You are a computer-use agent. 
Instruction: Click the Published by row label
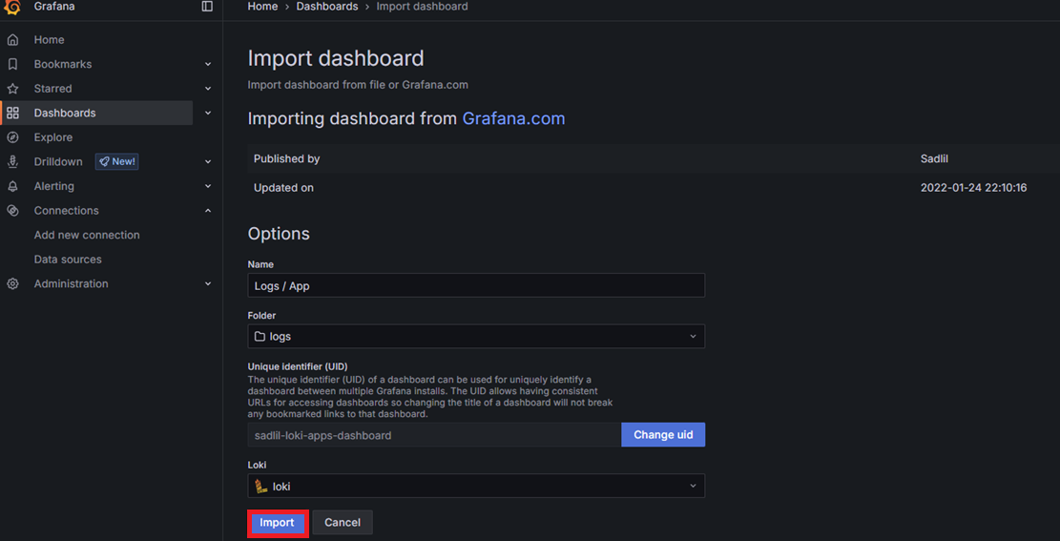pyautogui.click(x=286, y=159)
